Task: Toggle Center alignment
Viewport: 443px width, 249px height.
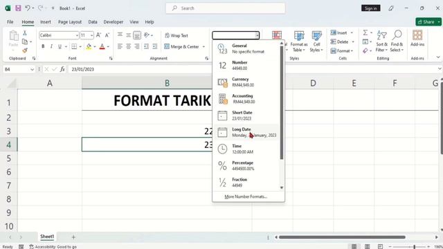Action: 129,46
